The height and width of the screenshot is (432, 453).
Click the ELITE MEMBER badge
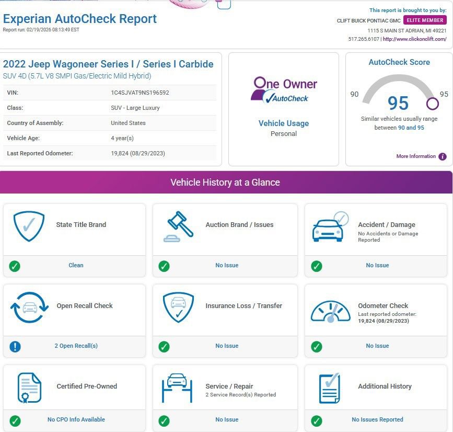pos(425,20)
